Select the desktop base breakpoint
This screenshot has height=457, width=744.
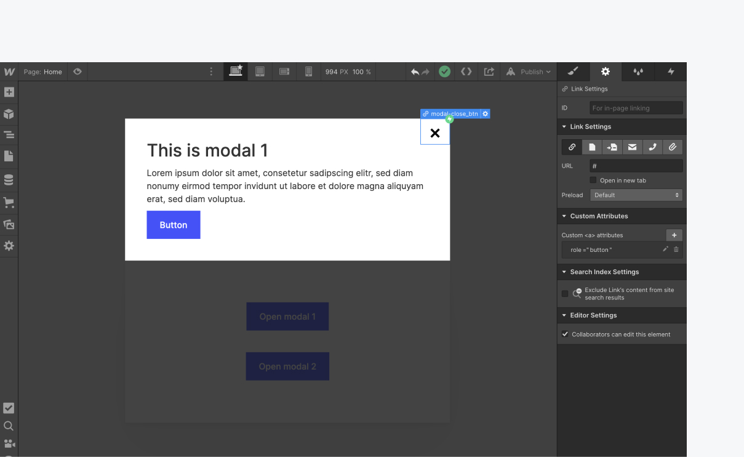click(236, 71)
